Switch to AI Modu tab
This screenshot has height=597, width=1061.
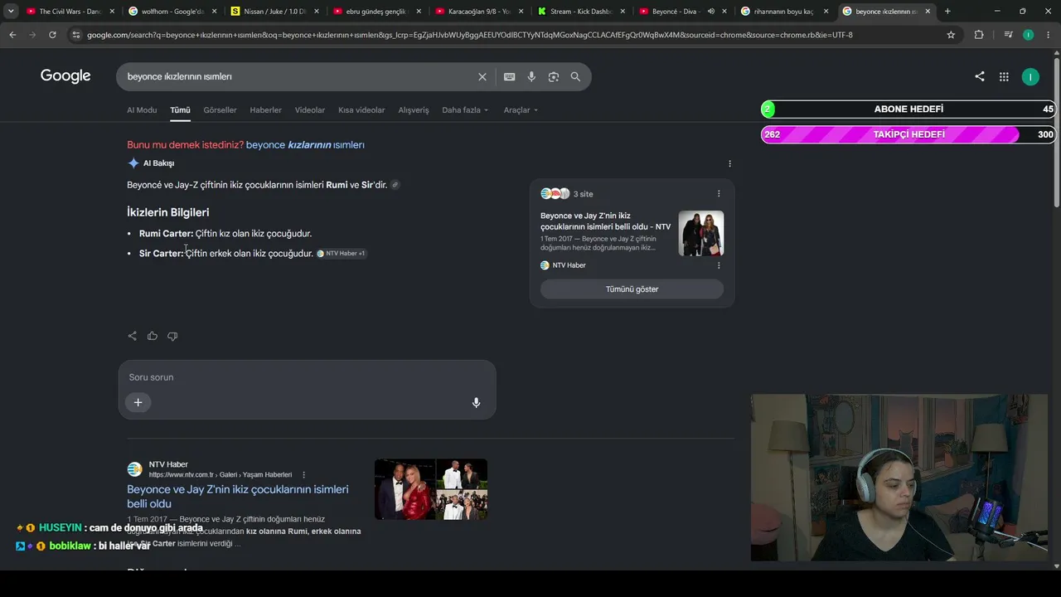(x=142, y=110)
